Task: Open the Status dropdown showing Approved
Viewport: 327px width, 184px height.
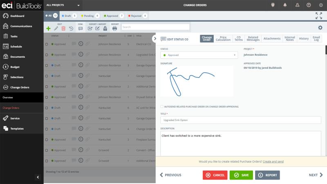Action: coord(199,55)
